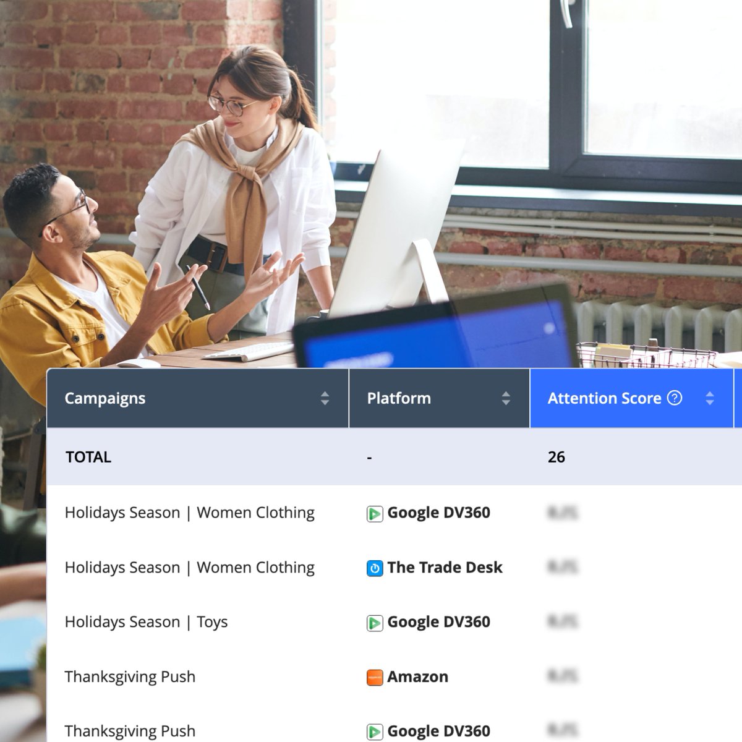Open Holidays Season Women Clothing on The Trade Desk
Viewport: 742px width, 742px height.
(190, 568)
